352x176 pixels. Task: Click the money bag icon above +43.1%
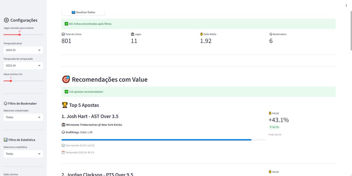270,113
